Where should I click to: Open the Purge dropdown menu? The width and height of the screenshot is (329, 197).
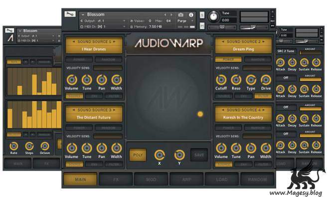[192, 21]
